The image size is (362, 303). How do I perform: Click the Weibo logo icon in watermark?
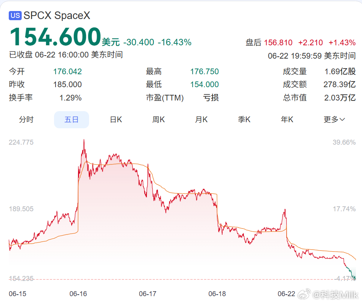[x=304, y=294]
